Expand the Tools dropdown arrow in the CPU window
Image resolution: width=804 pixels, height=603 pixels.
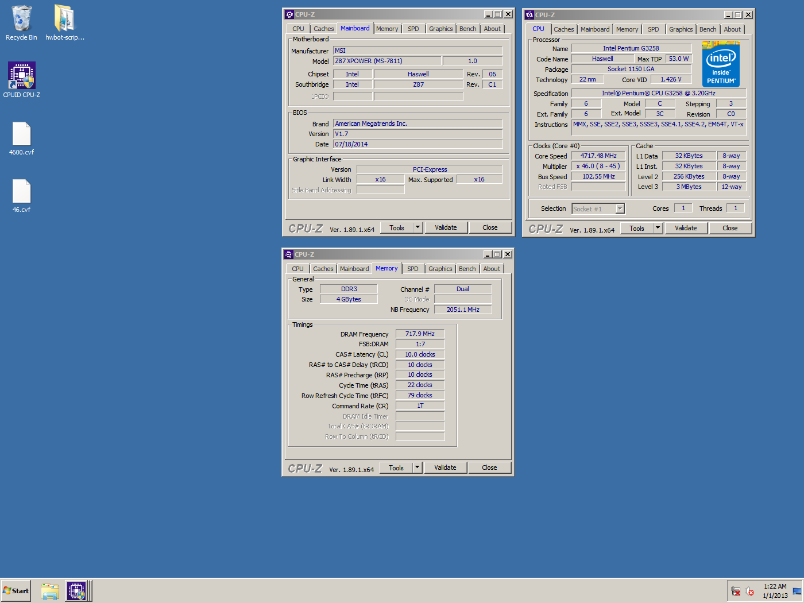(x=658, y=228)
